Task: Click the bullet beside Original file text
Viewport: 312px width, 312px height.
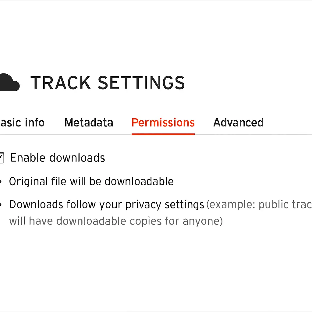Action: (x=1, y=181)
